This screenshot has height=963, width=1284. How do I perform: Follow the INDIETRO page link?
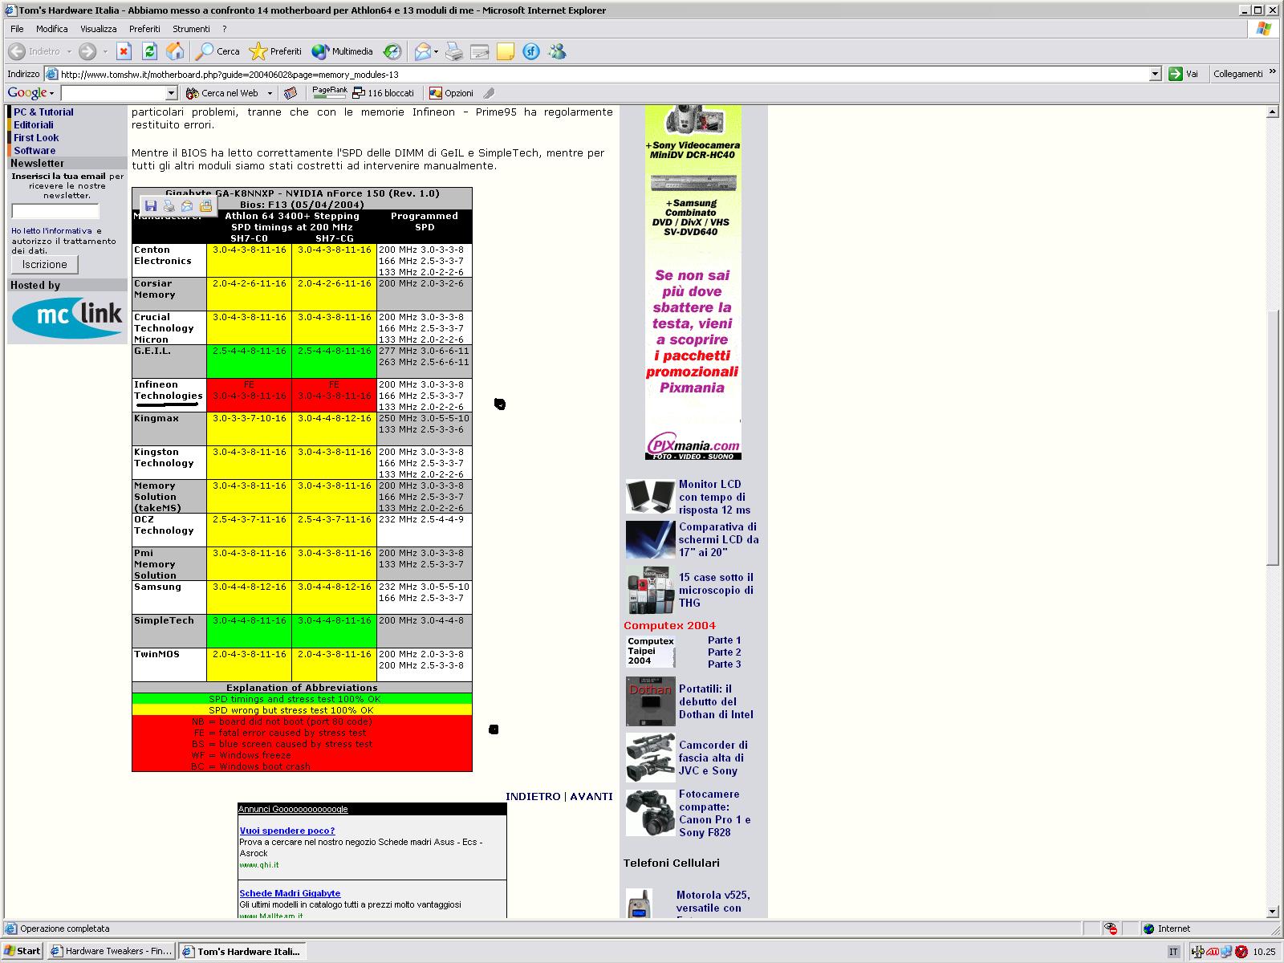(x=533, y=797)
